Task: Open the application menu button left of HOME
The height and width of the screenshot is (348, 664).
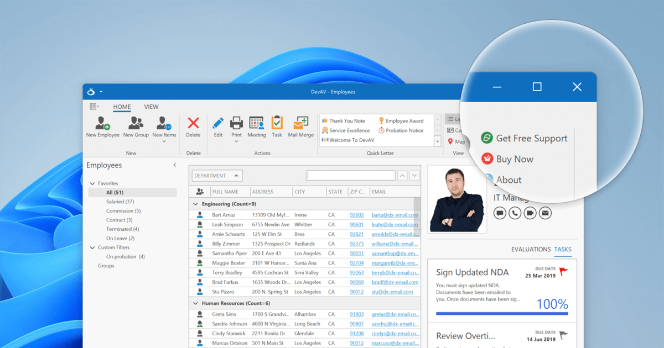Action: (95, 107)
